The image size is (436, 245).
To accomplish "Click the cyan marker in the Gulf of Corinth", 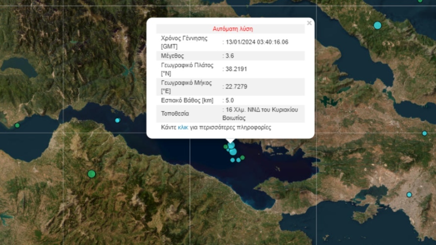I will (117, 120).
